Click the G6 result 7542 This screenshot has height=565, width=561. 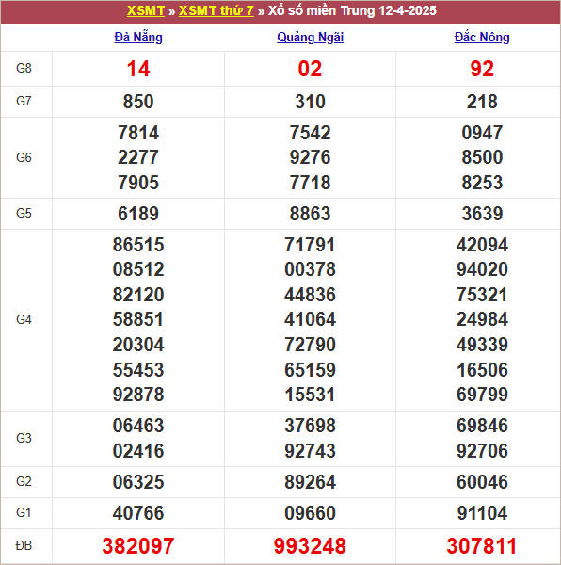tap(310, 133)
